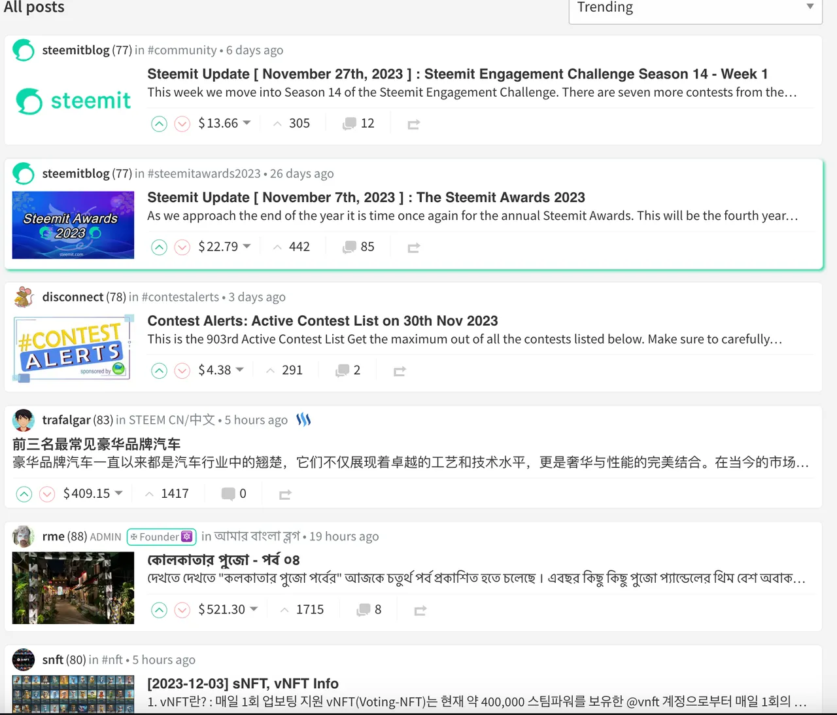Viewport: 837px width, 715px height.
Task: Click the steemit logo thumbnail
Action: 73,101
